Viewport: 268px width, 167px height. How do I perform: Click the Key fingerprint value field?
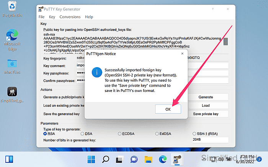coord(152,58)
